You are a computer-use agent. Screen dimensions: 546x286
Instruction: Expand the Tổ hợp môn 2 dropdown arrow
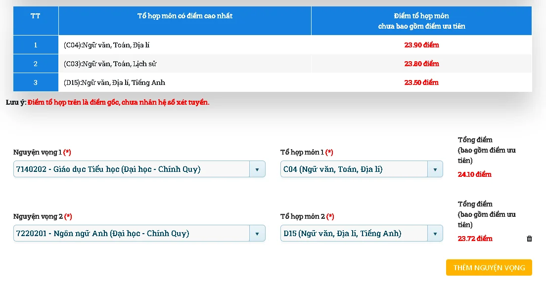435,234
